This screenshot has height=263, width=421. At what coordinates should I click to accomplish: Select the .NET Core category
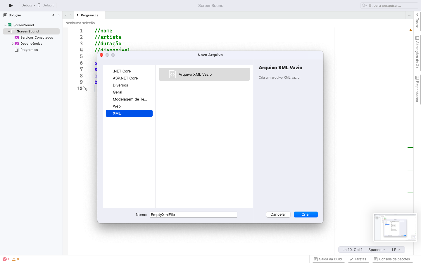[129, 71]
